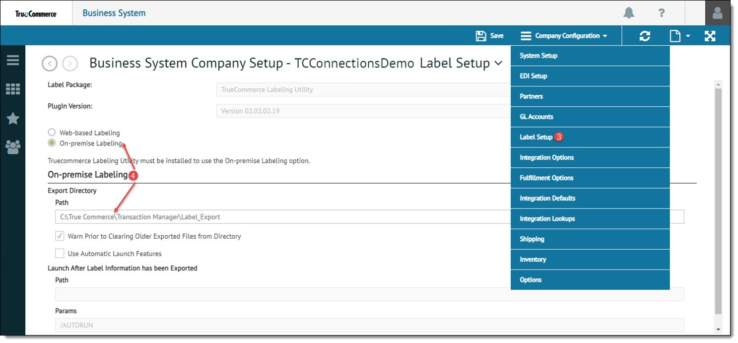
Task: Expand the Label Setup title chevron
Action: coord(499,63)
